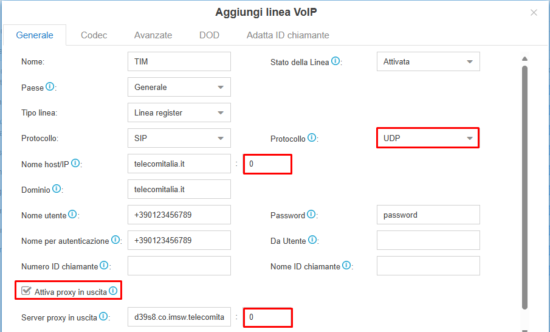550x332 pixels.
Task: Click info icon beside Stato della Linea
Action: pos(335,61)
